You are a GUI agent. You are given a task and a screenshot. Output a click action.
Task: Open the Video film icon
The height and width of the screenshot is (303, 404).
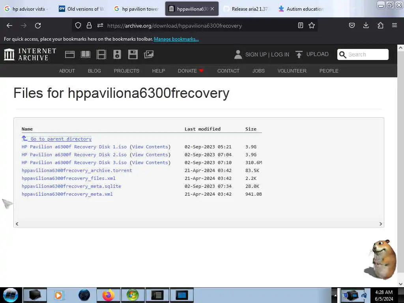[101, 54]
